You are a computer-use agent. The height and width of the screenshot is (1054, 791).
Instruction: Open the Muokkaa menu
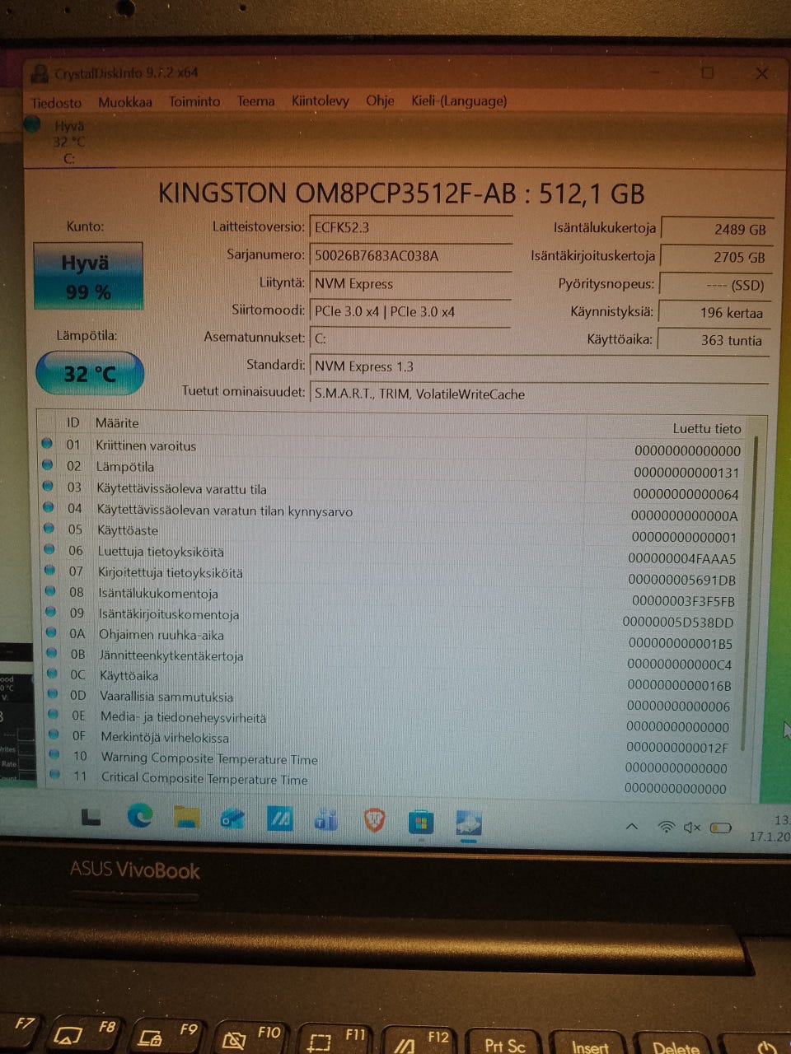pyautogui.click(x=125, y=102)
